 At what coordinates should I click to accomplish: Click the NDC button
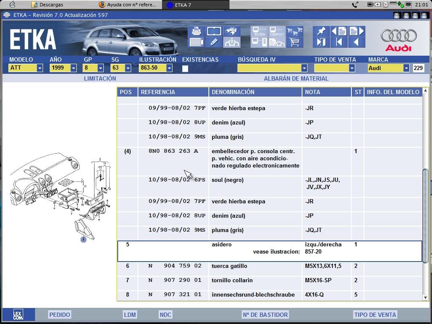point(165,315)
